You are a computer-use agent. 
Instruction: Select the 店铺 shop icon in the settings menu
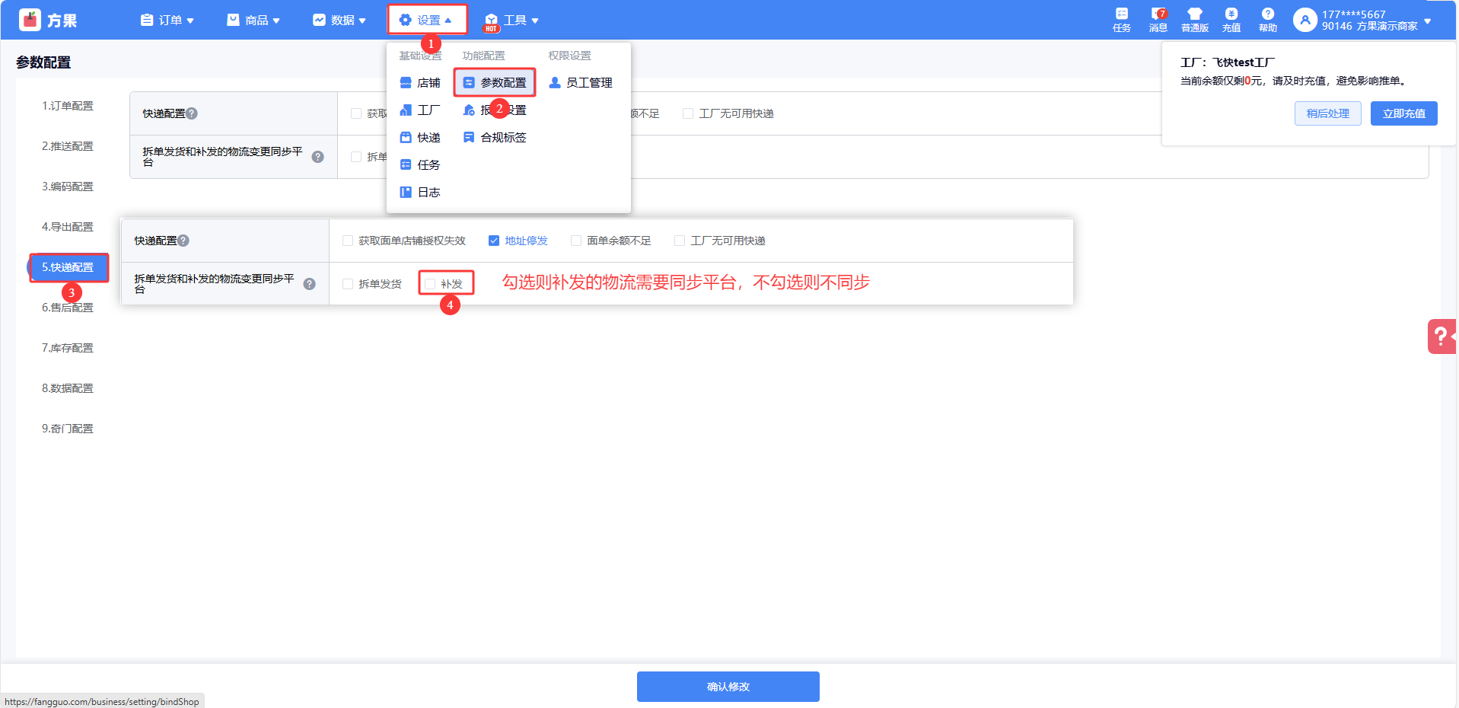coord(406,82)
